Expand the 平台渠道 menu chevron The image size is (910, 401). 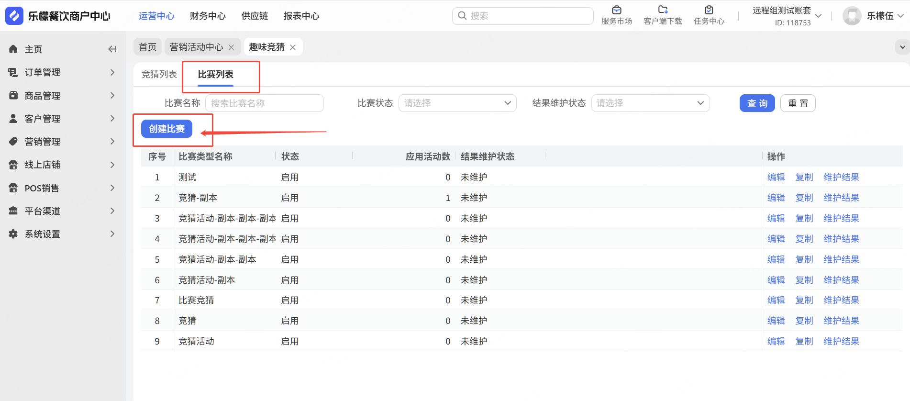point(112,211)
